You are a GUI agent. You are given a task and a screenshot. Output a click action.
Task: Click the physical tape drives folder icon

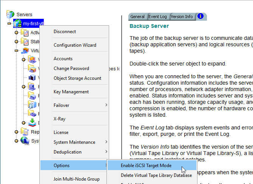(32, 96)
